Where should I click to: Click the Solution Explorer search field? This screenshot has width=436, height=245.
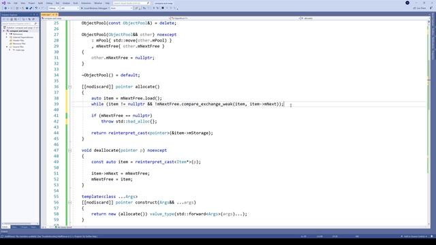(x=20, y=24)
